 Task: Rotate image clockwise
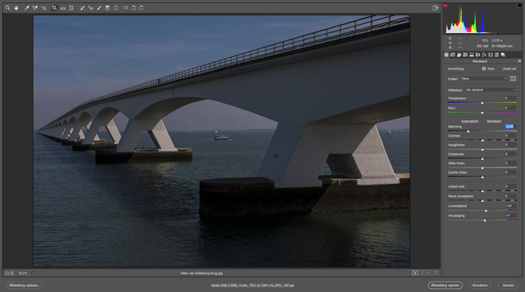[141, 8]
